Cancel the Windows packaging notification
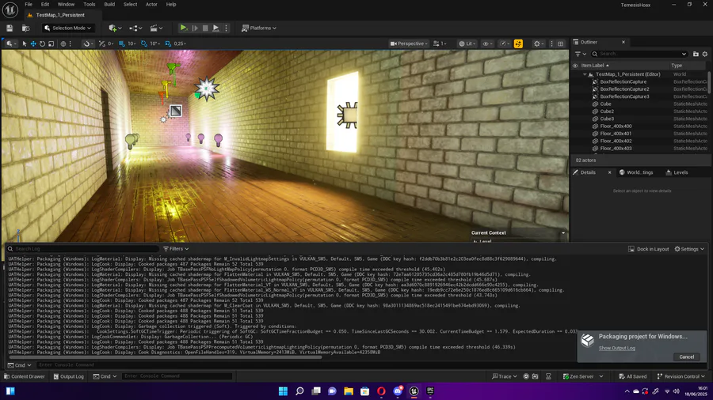This screenshot has height=400, width=713. tap(686, 357)
